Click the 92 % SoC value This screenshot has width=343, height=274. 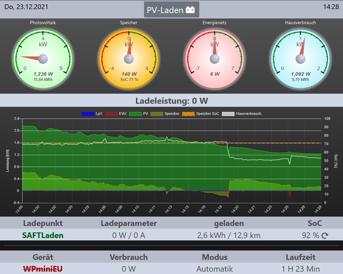click(310, 235)
